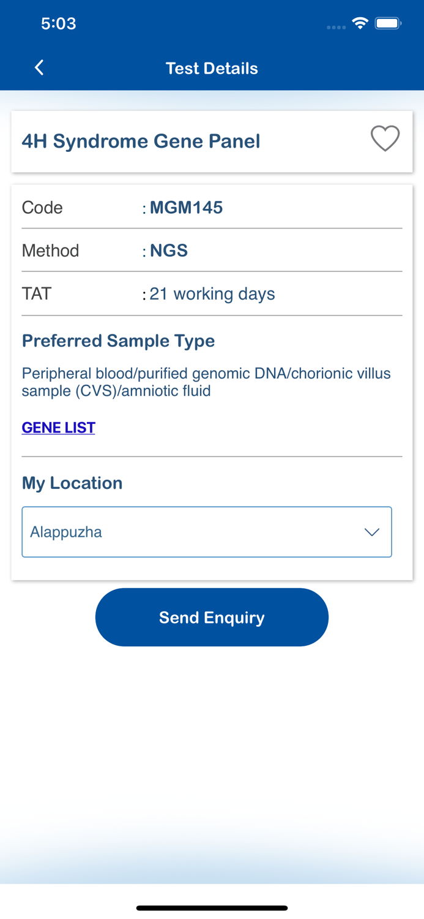The width and height of the screenshot is (424, 919).
Task: Tap the home indicator bar at the bottom
Action: coord(212,907)
